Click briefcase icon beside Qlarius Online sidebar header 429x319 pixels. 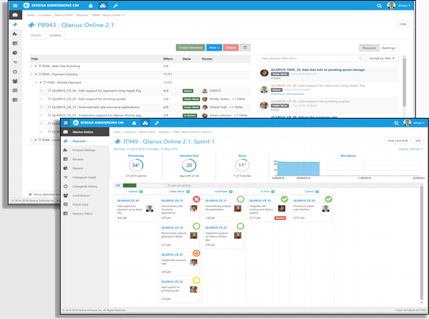pyautogui.click(x=66, y=132)
